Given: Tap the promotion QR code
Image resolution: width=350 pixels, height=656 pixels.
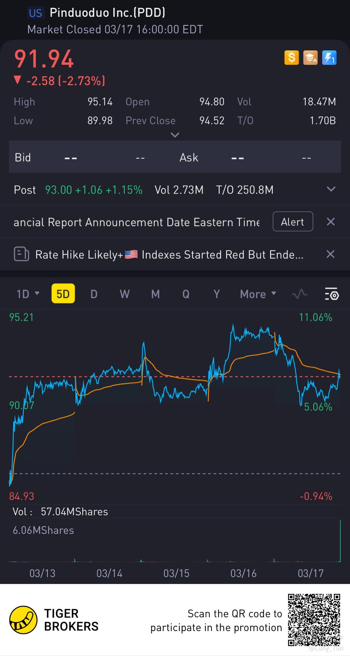Looking at the screenshot, I should point(314,620).
